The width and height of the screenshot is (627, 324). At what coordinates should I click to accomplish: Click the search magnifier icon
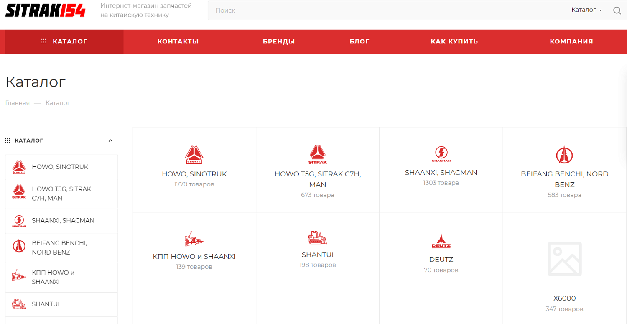(x=617, y=10)
